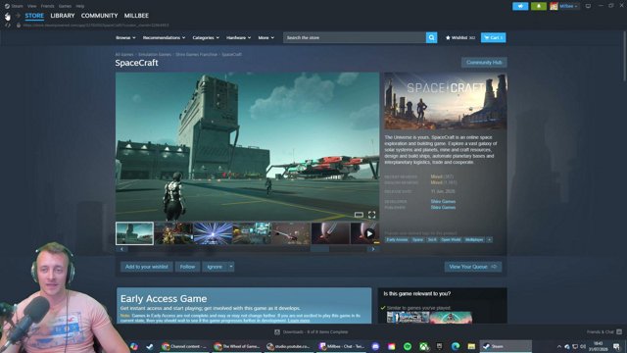Open Simulation Games breadcrumb link
The height and width of the screenshot is (353, 627).
[155, 55]
